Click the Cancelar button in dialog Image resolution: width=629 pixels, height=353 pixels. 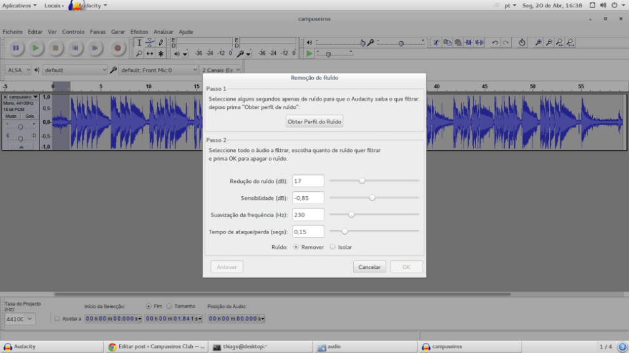point(369,267)
